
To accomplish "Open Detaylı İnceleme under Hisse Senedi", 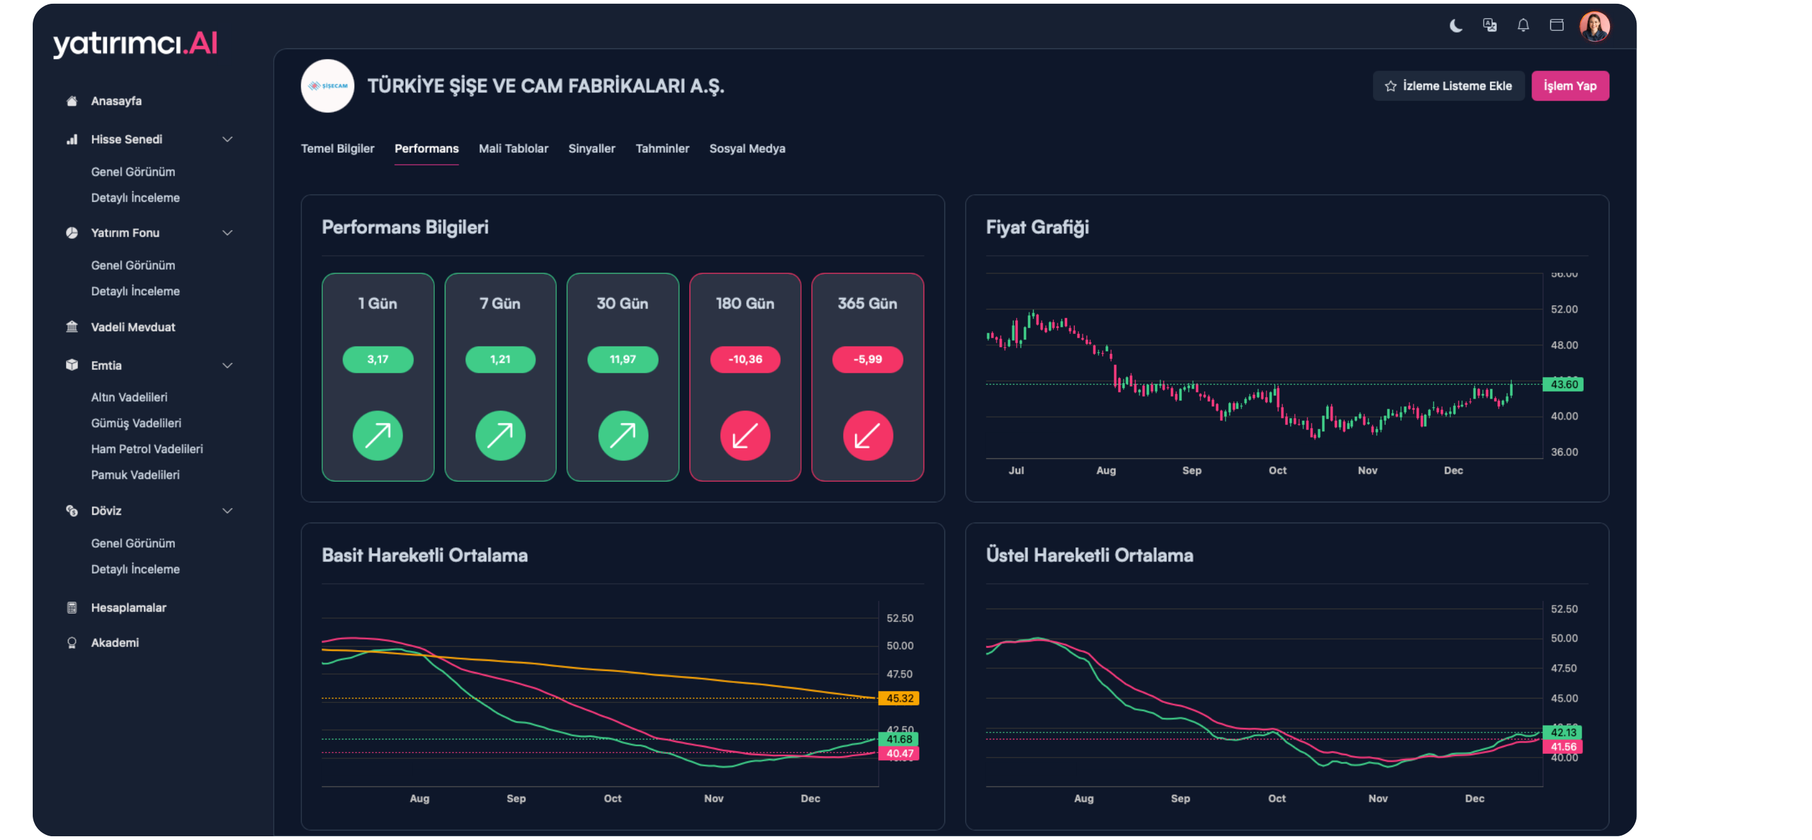I will click(135, 198).
